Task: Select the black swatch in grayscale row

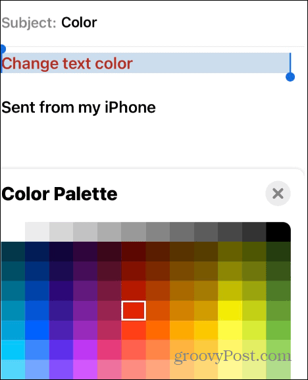Action: click(x=278, y=232)
